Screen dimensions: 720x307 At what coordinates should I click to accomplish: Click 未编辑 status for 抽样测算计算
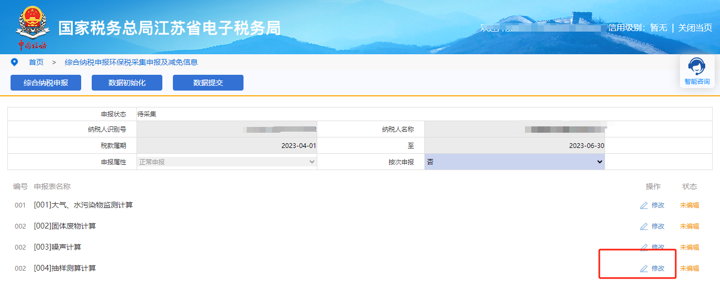(689, 269)
